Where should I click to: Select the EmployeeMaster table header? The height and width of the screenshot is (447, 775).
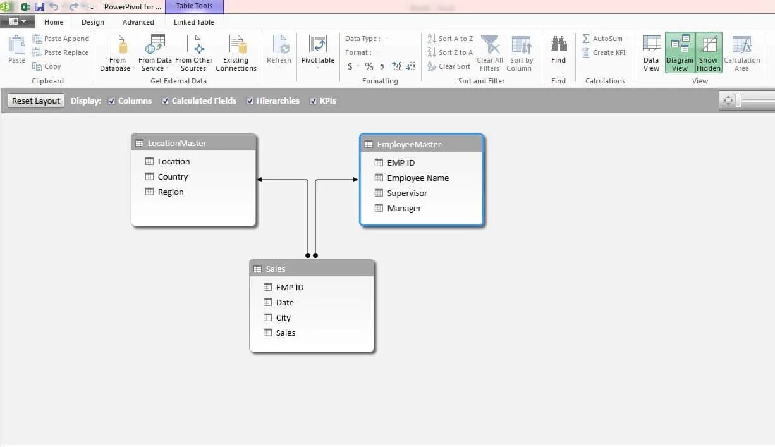pyautogui.click(x=422, y=144)
